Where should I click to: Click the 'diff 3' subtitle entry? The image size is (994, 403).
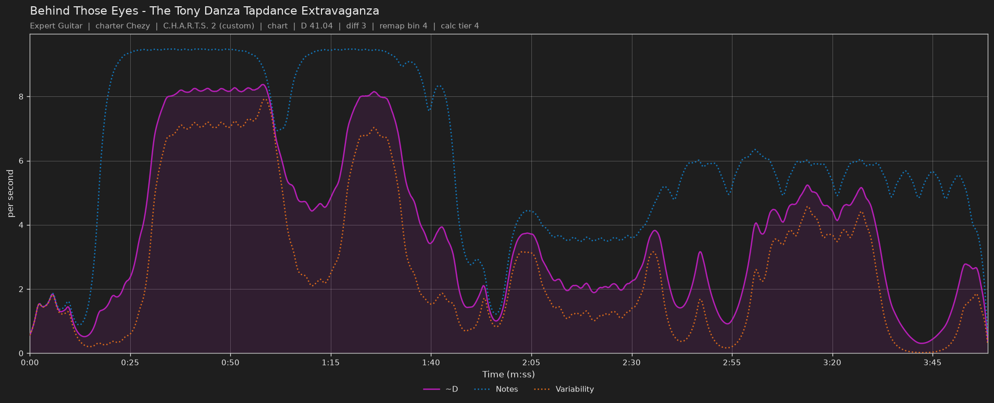click(356, 26)
